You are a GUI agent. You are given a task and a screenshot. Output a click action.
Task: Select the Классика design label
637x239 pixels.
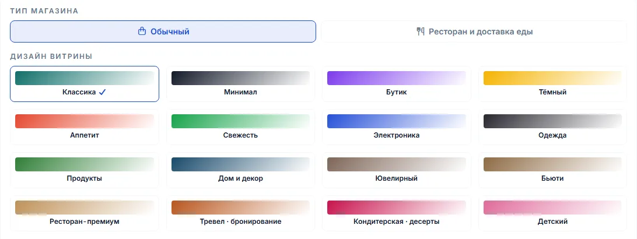(79, 92)
